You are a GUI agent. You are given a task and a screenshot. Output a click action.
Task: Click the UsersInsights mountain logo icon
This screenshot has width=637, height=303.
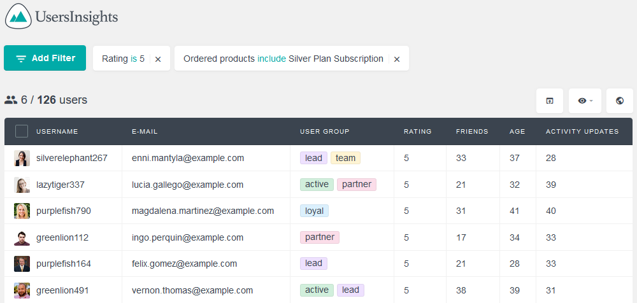pyautogui.click(x=18, y=17)
